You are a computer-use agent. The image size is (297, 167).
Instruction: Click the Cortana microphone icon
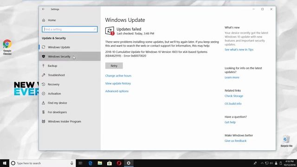(72, 163)
